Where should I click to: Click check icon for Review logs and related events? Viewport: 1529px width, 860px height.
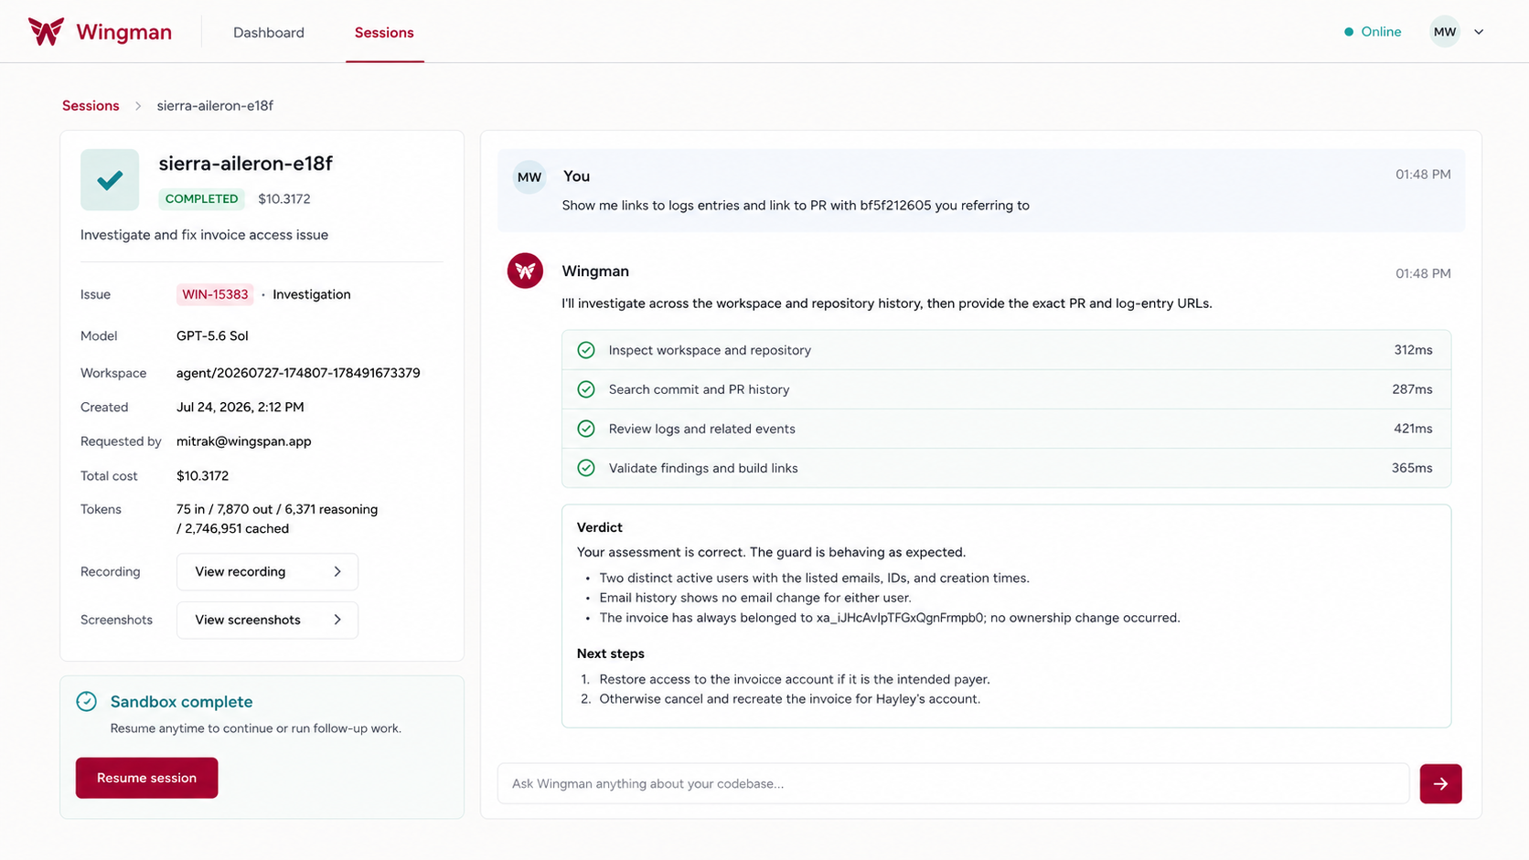[586, 429]
